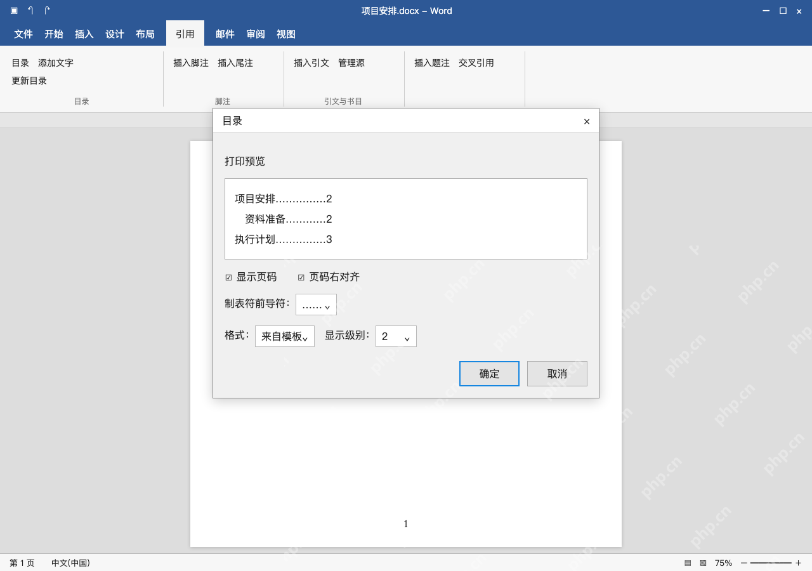The image size is (812, 571).
Task: Switch to the 审阅 tab
Action: tap(256, 34)
